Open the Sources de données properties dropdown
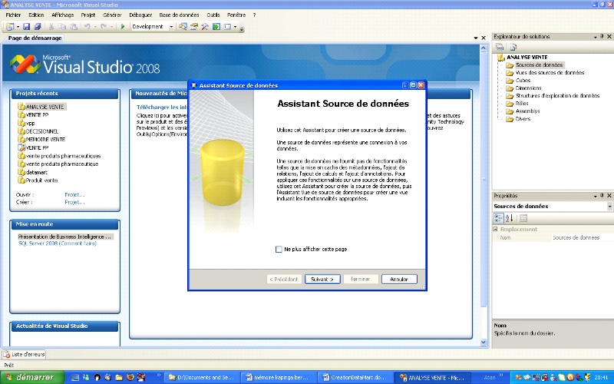614x384 pixels. 609,207
